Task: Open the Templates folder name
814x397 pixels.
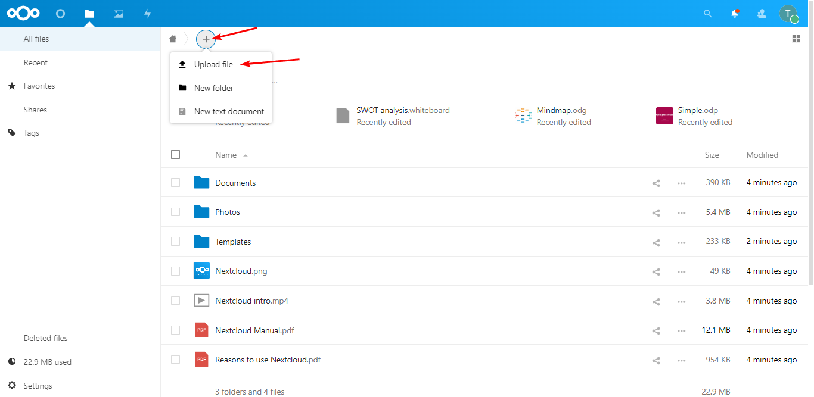Action: click(x=233, y=242)
